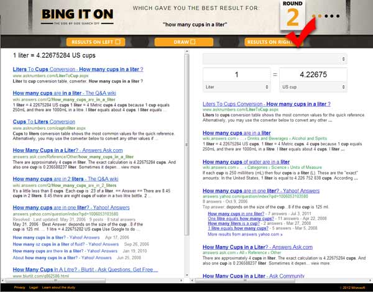Viewport: 373px width, 292px height.
Task: Tick the checkbox inside Draw button
Action: click(193, 42)
